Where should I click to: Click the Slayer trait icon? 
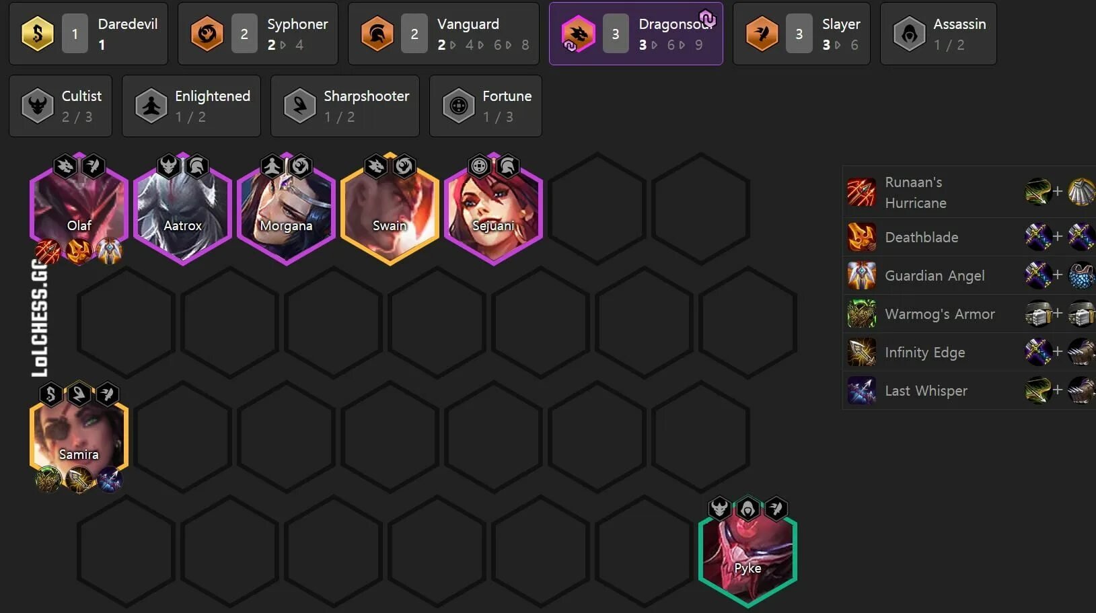pos(762,34)
